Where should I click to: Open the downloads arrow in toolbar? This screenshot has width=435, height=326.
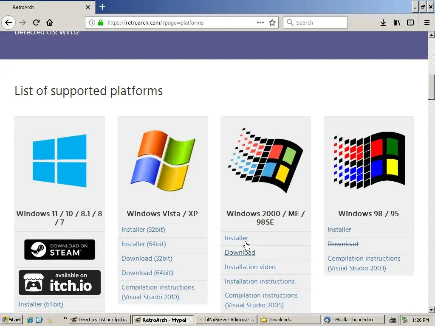click(383, 23)
